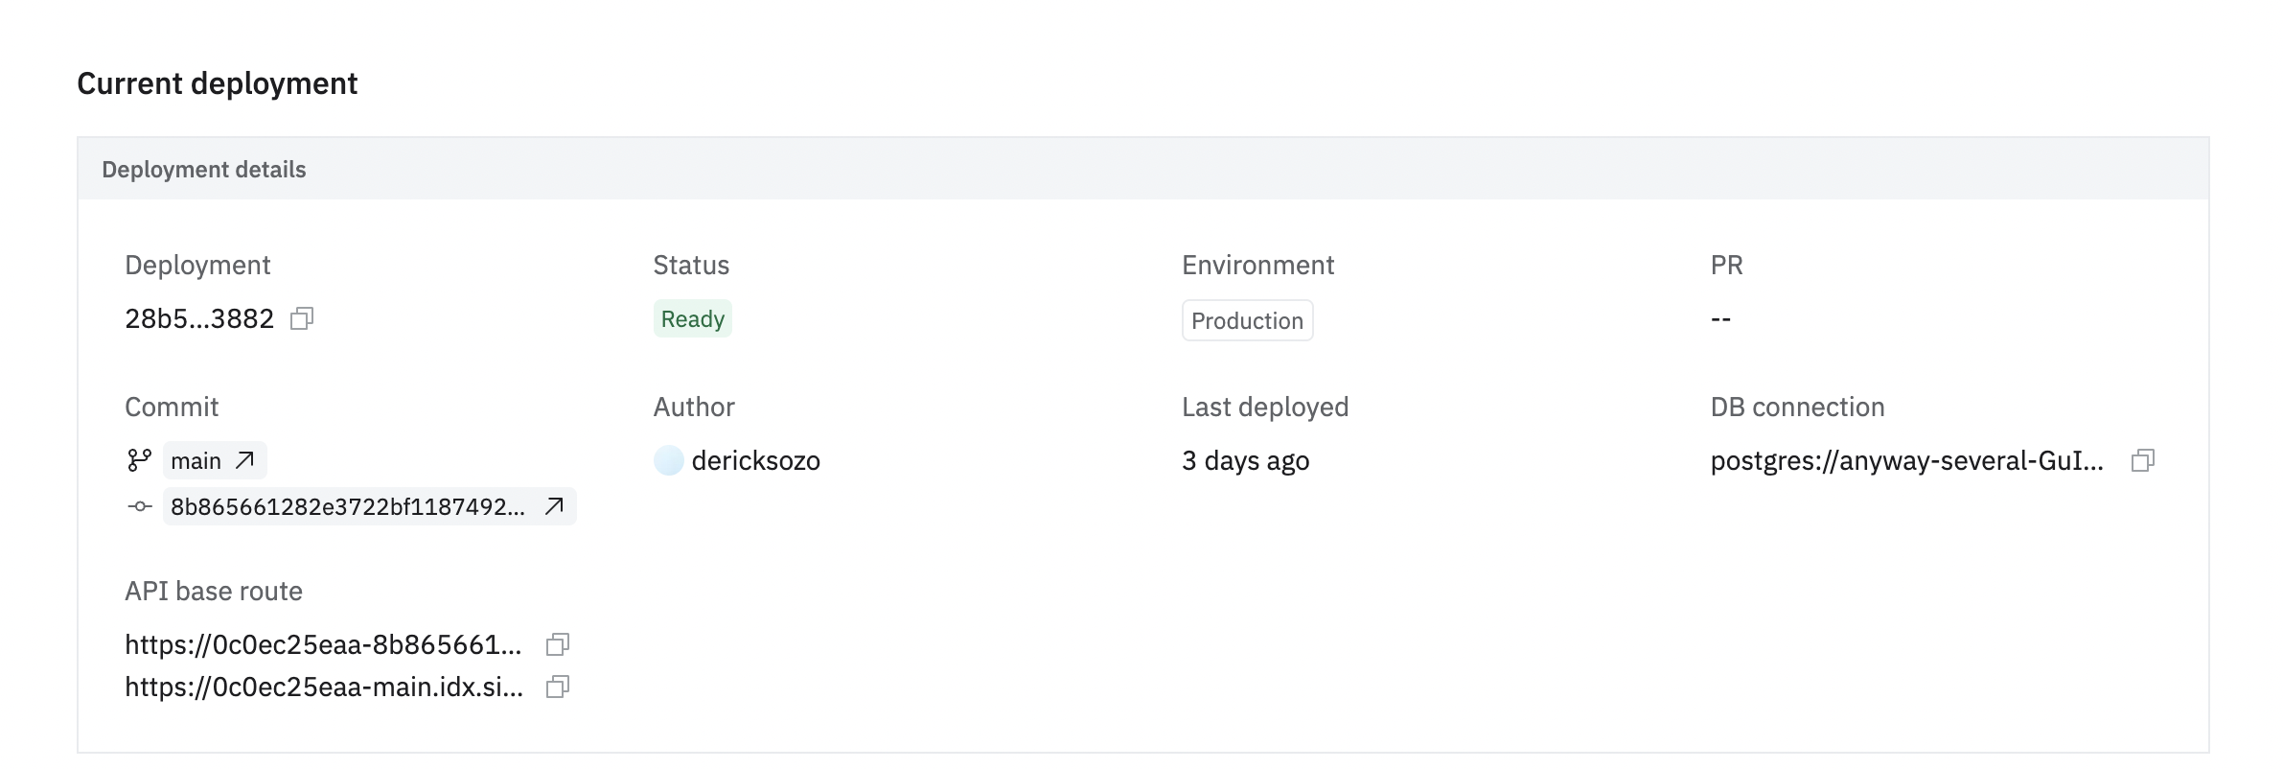
Task: Click the postgres://anyway-several connection text
Action: click(x=1907, y=460)
